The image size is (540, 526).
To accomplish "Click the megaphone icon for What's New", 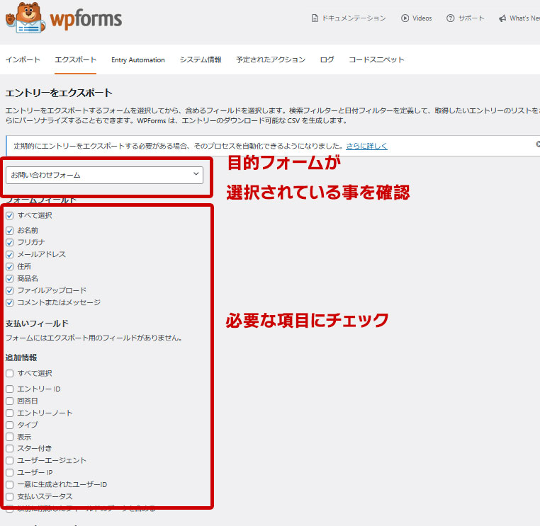I will (502, 18).
